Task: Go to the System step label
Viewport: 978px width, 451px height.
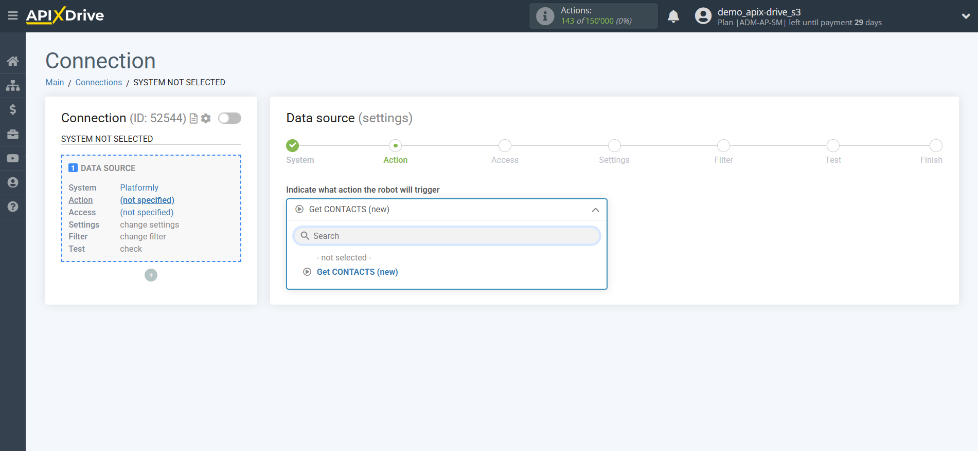Action: (x=300, y=160)
